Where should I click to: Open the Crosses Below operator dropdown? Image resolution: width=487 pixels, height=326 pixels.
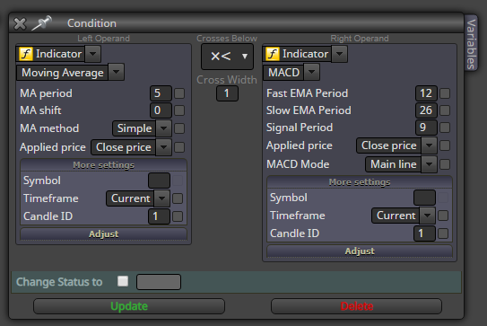coord(227,57)
